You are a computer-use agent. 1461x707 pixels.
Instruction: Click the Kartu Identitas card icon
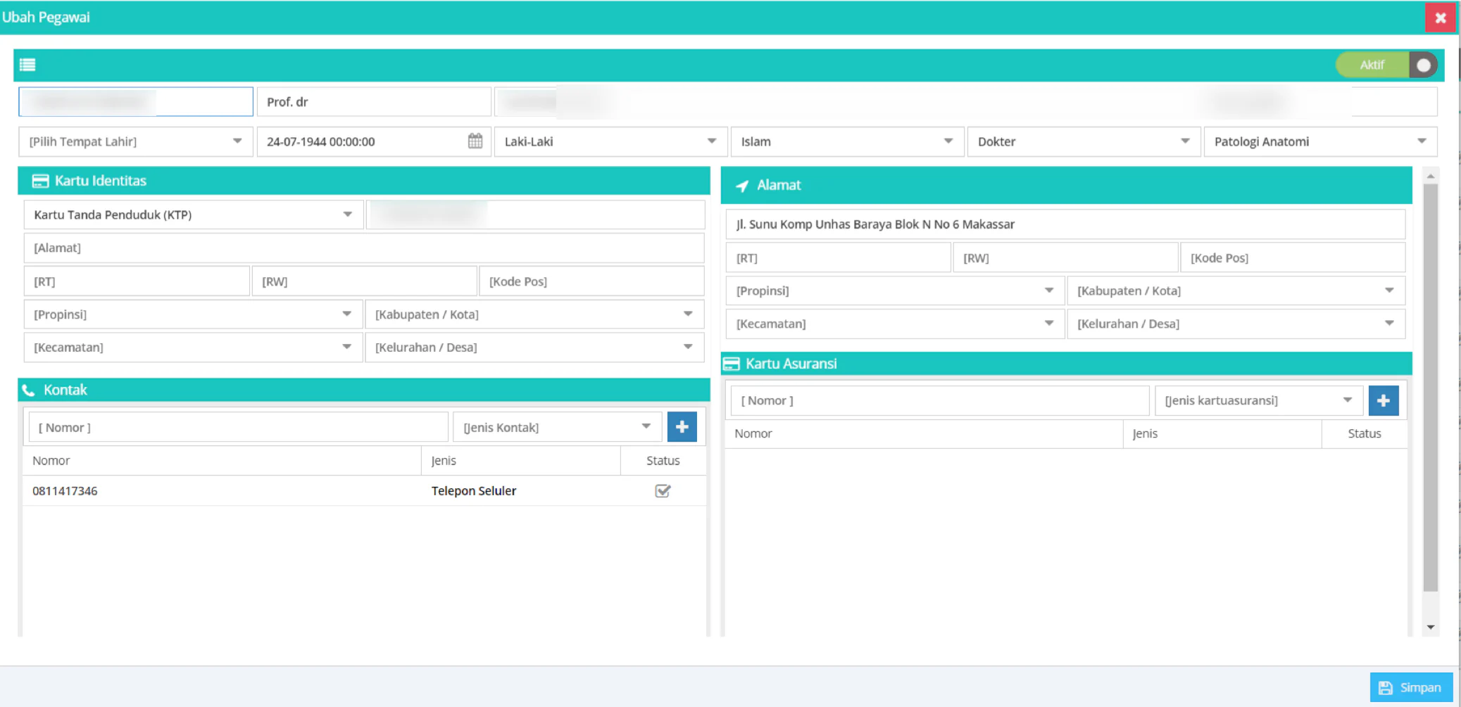click(40, 181)
